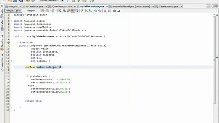Close the Start.java tab
The image size is (219, 123).
point(21,6)
